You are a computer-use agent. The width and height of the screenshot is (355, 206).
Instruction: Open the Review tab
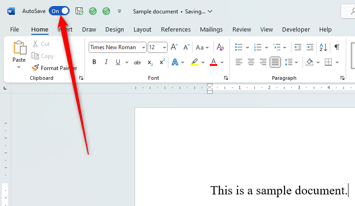(242, 29)
